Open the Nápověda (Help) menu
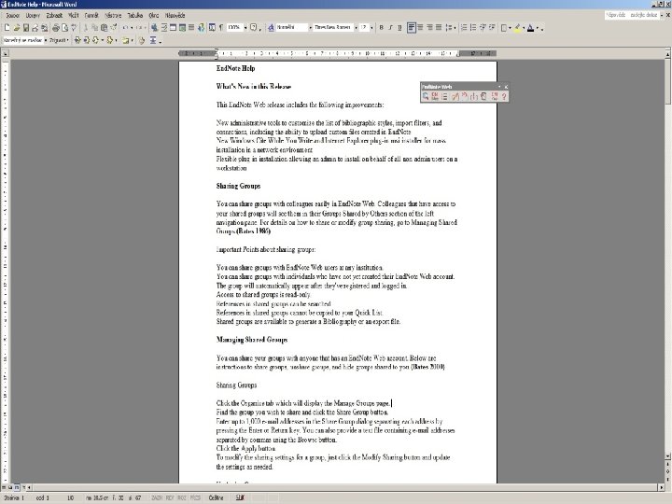 pyautogui.click(x=175, y=16)
